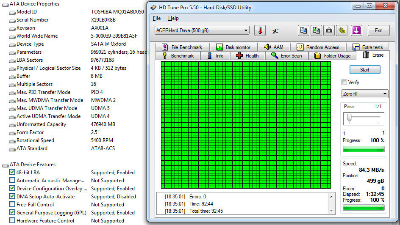Image resolution: width=400 pixels, height=225 pixels.
Task: Click the purple download arrow icon
Action: click(x=356, y=30)
